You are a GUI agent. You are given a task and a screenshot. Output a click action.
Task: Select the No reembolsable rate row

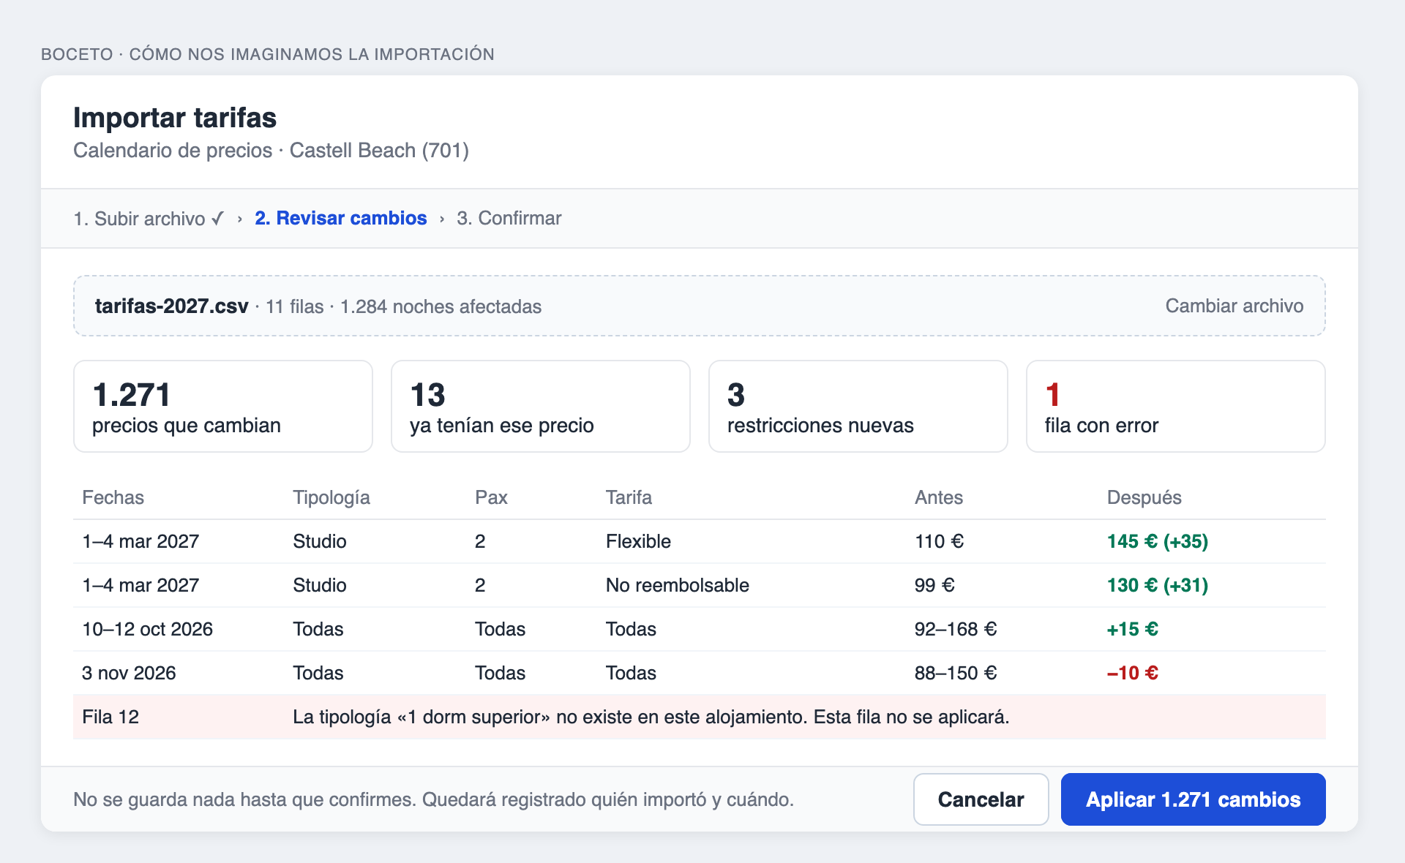(700, 585)
